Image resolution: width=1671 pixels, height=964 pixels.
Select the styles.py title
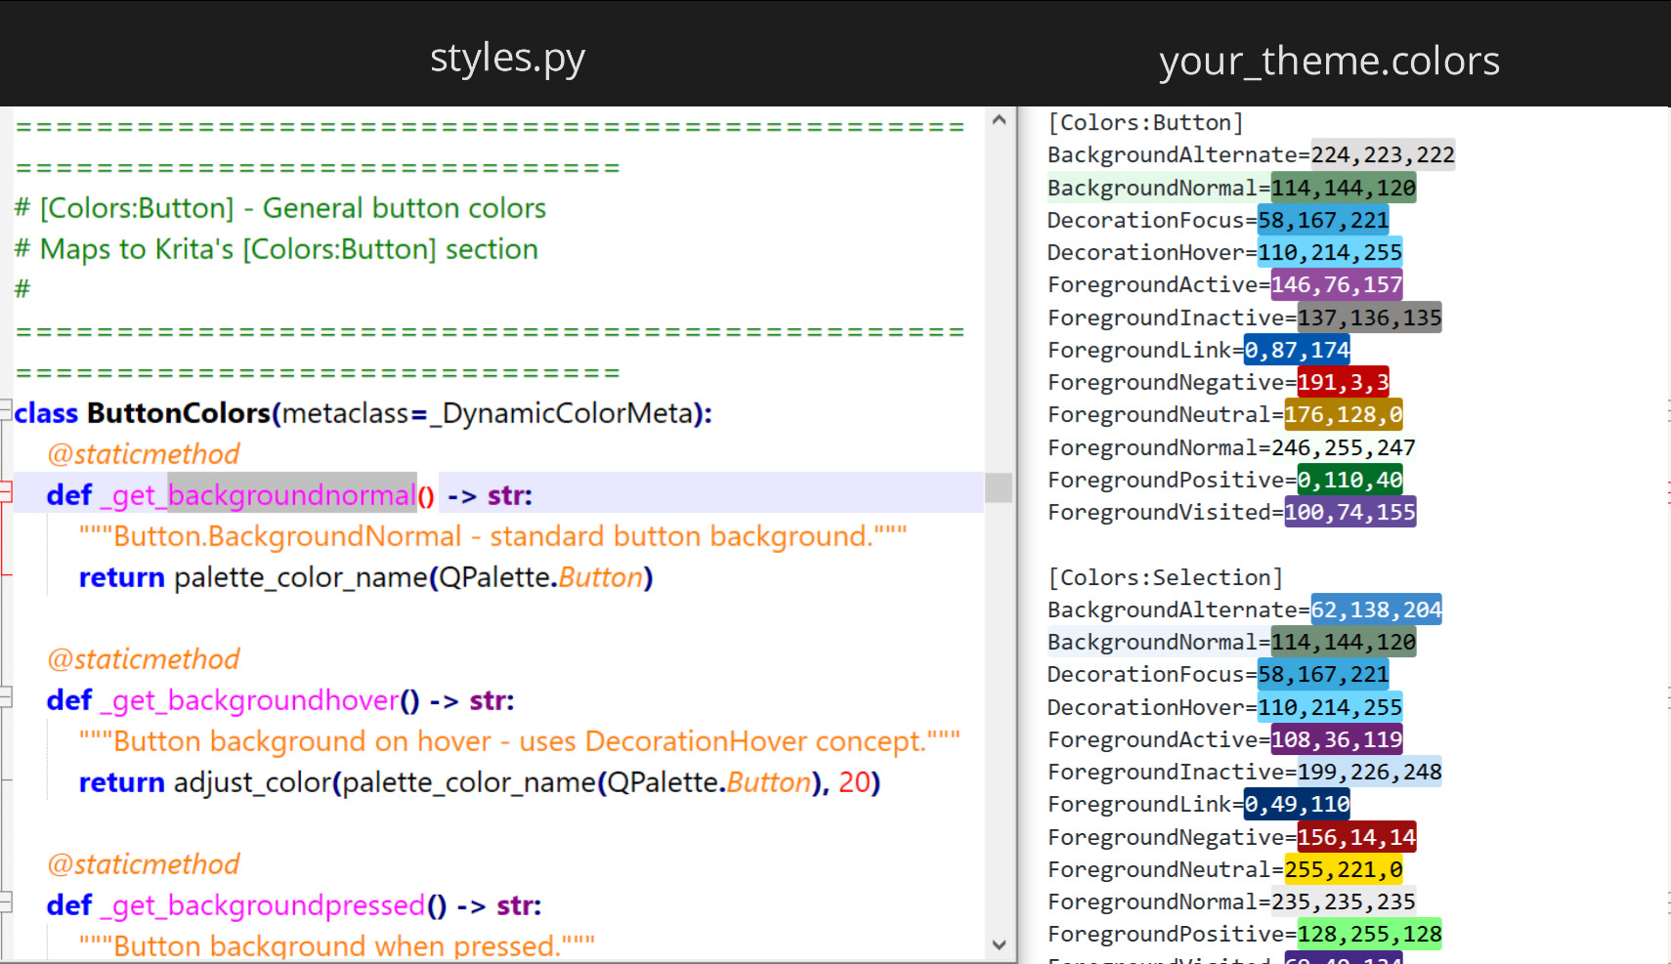click(507, 58)
